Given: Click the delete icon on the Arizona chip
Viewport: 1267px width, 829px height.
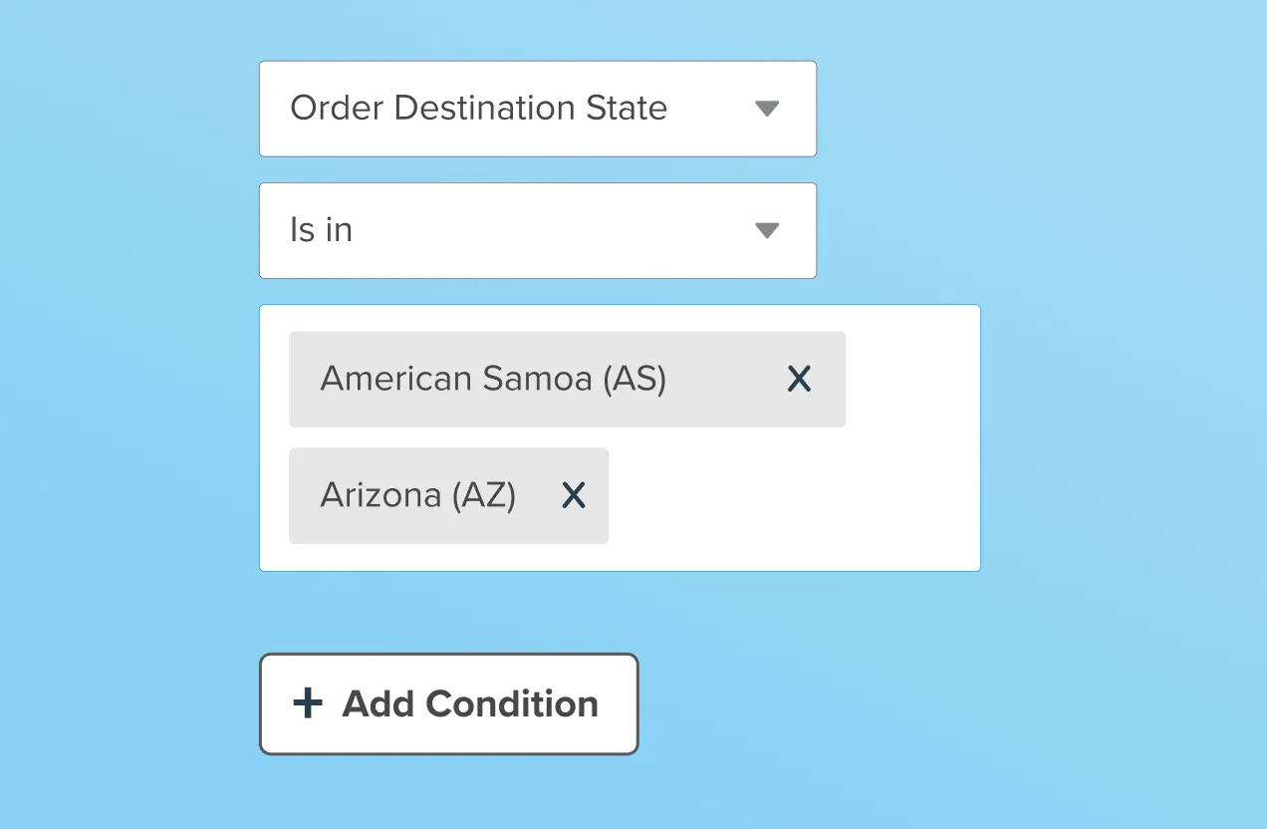Looking at the screenshot, I should click(x=573, y=495).
